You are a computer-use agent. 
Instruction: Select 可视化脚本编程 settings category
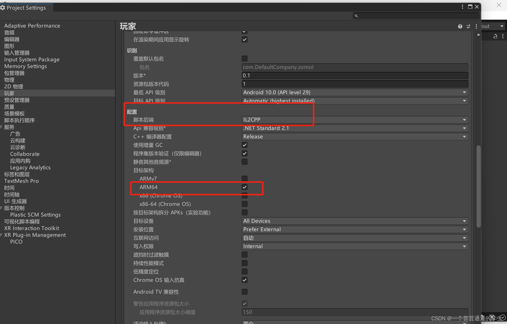[x=22, y=222]
